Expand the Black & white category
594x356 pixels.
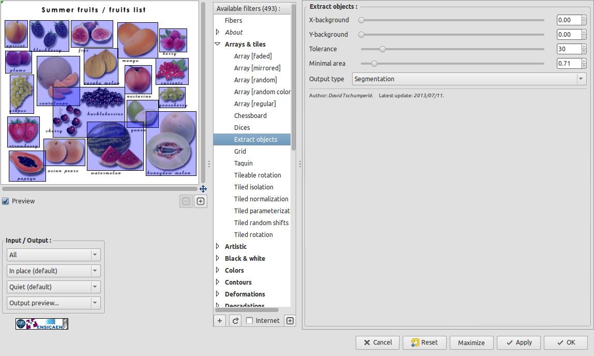click(x=218, y=258)
